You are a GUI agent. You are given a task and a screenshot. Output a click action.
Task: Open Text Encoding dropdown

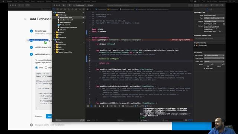(x=214, y=55)
